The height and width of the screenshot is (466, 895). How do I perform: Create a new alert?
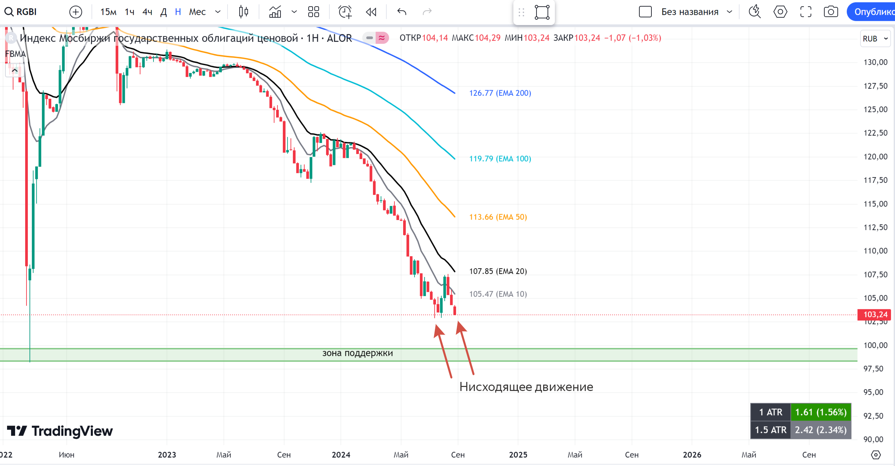[x=345, y=12]
